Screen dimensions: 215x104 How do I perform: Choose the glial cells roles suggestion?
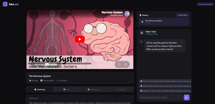click(x=165, y=86)
